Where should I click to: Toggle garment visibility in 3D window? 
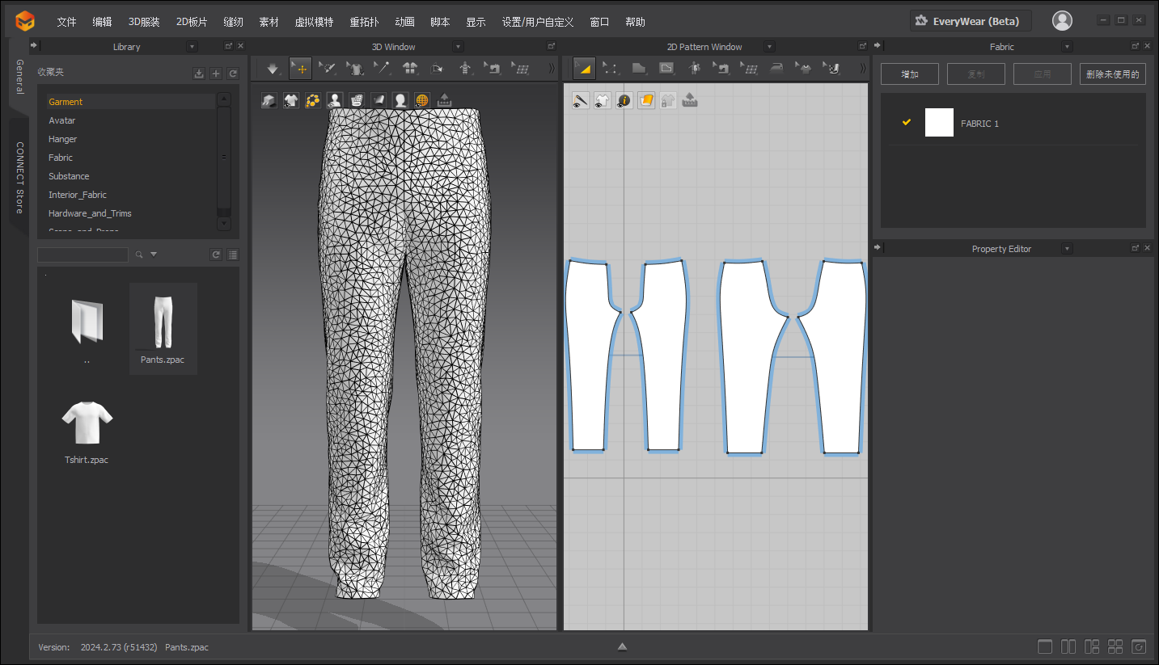(291, 100)
